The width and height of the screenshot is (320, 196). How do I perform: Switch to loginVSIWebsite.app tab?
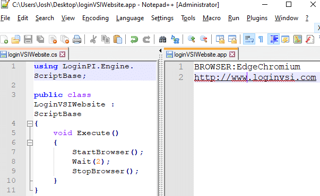pos(201,55)
